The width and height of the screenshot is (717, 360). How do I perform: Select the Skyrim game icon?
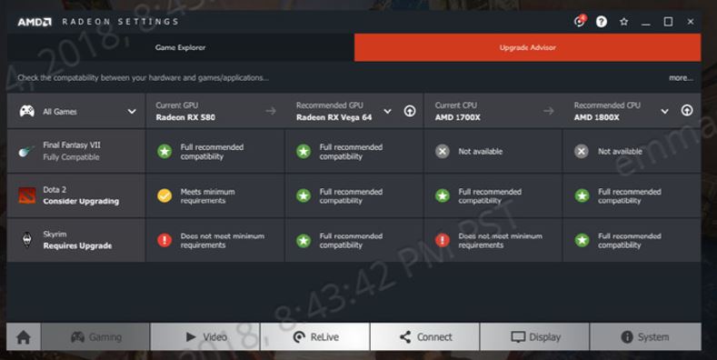pos(27,240)
